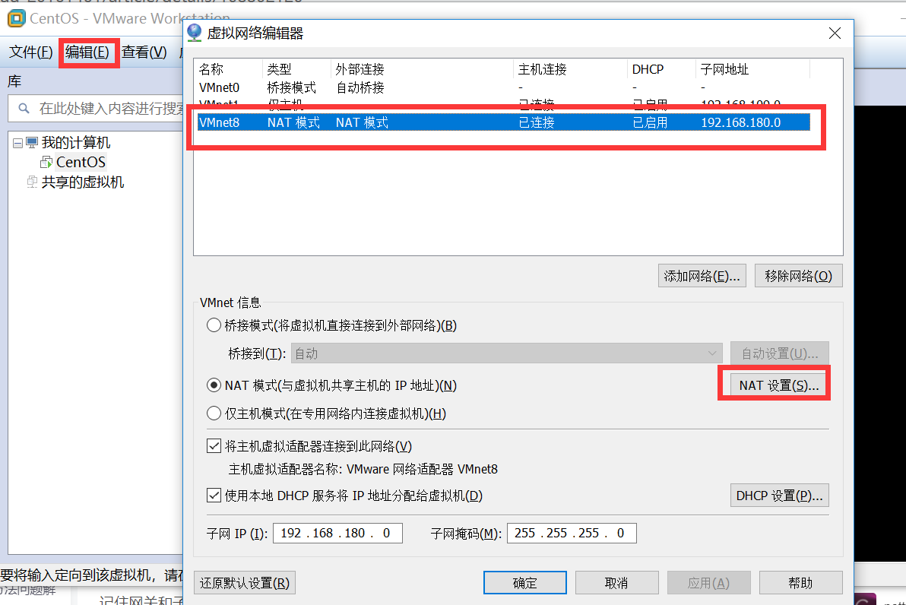
Task: Click the 取消 button
Action: coord(616,583)
